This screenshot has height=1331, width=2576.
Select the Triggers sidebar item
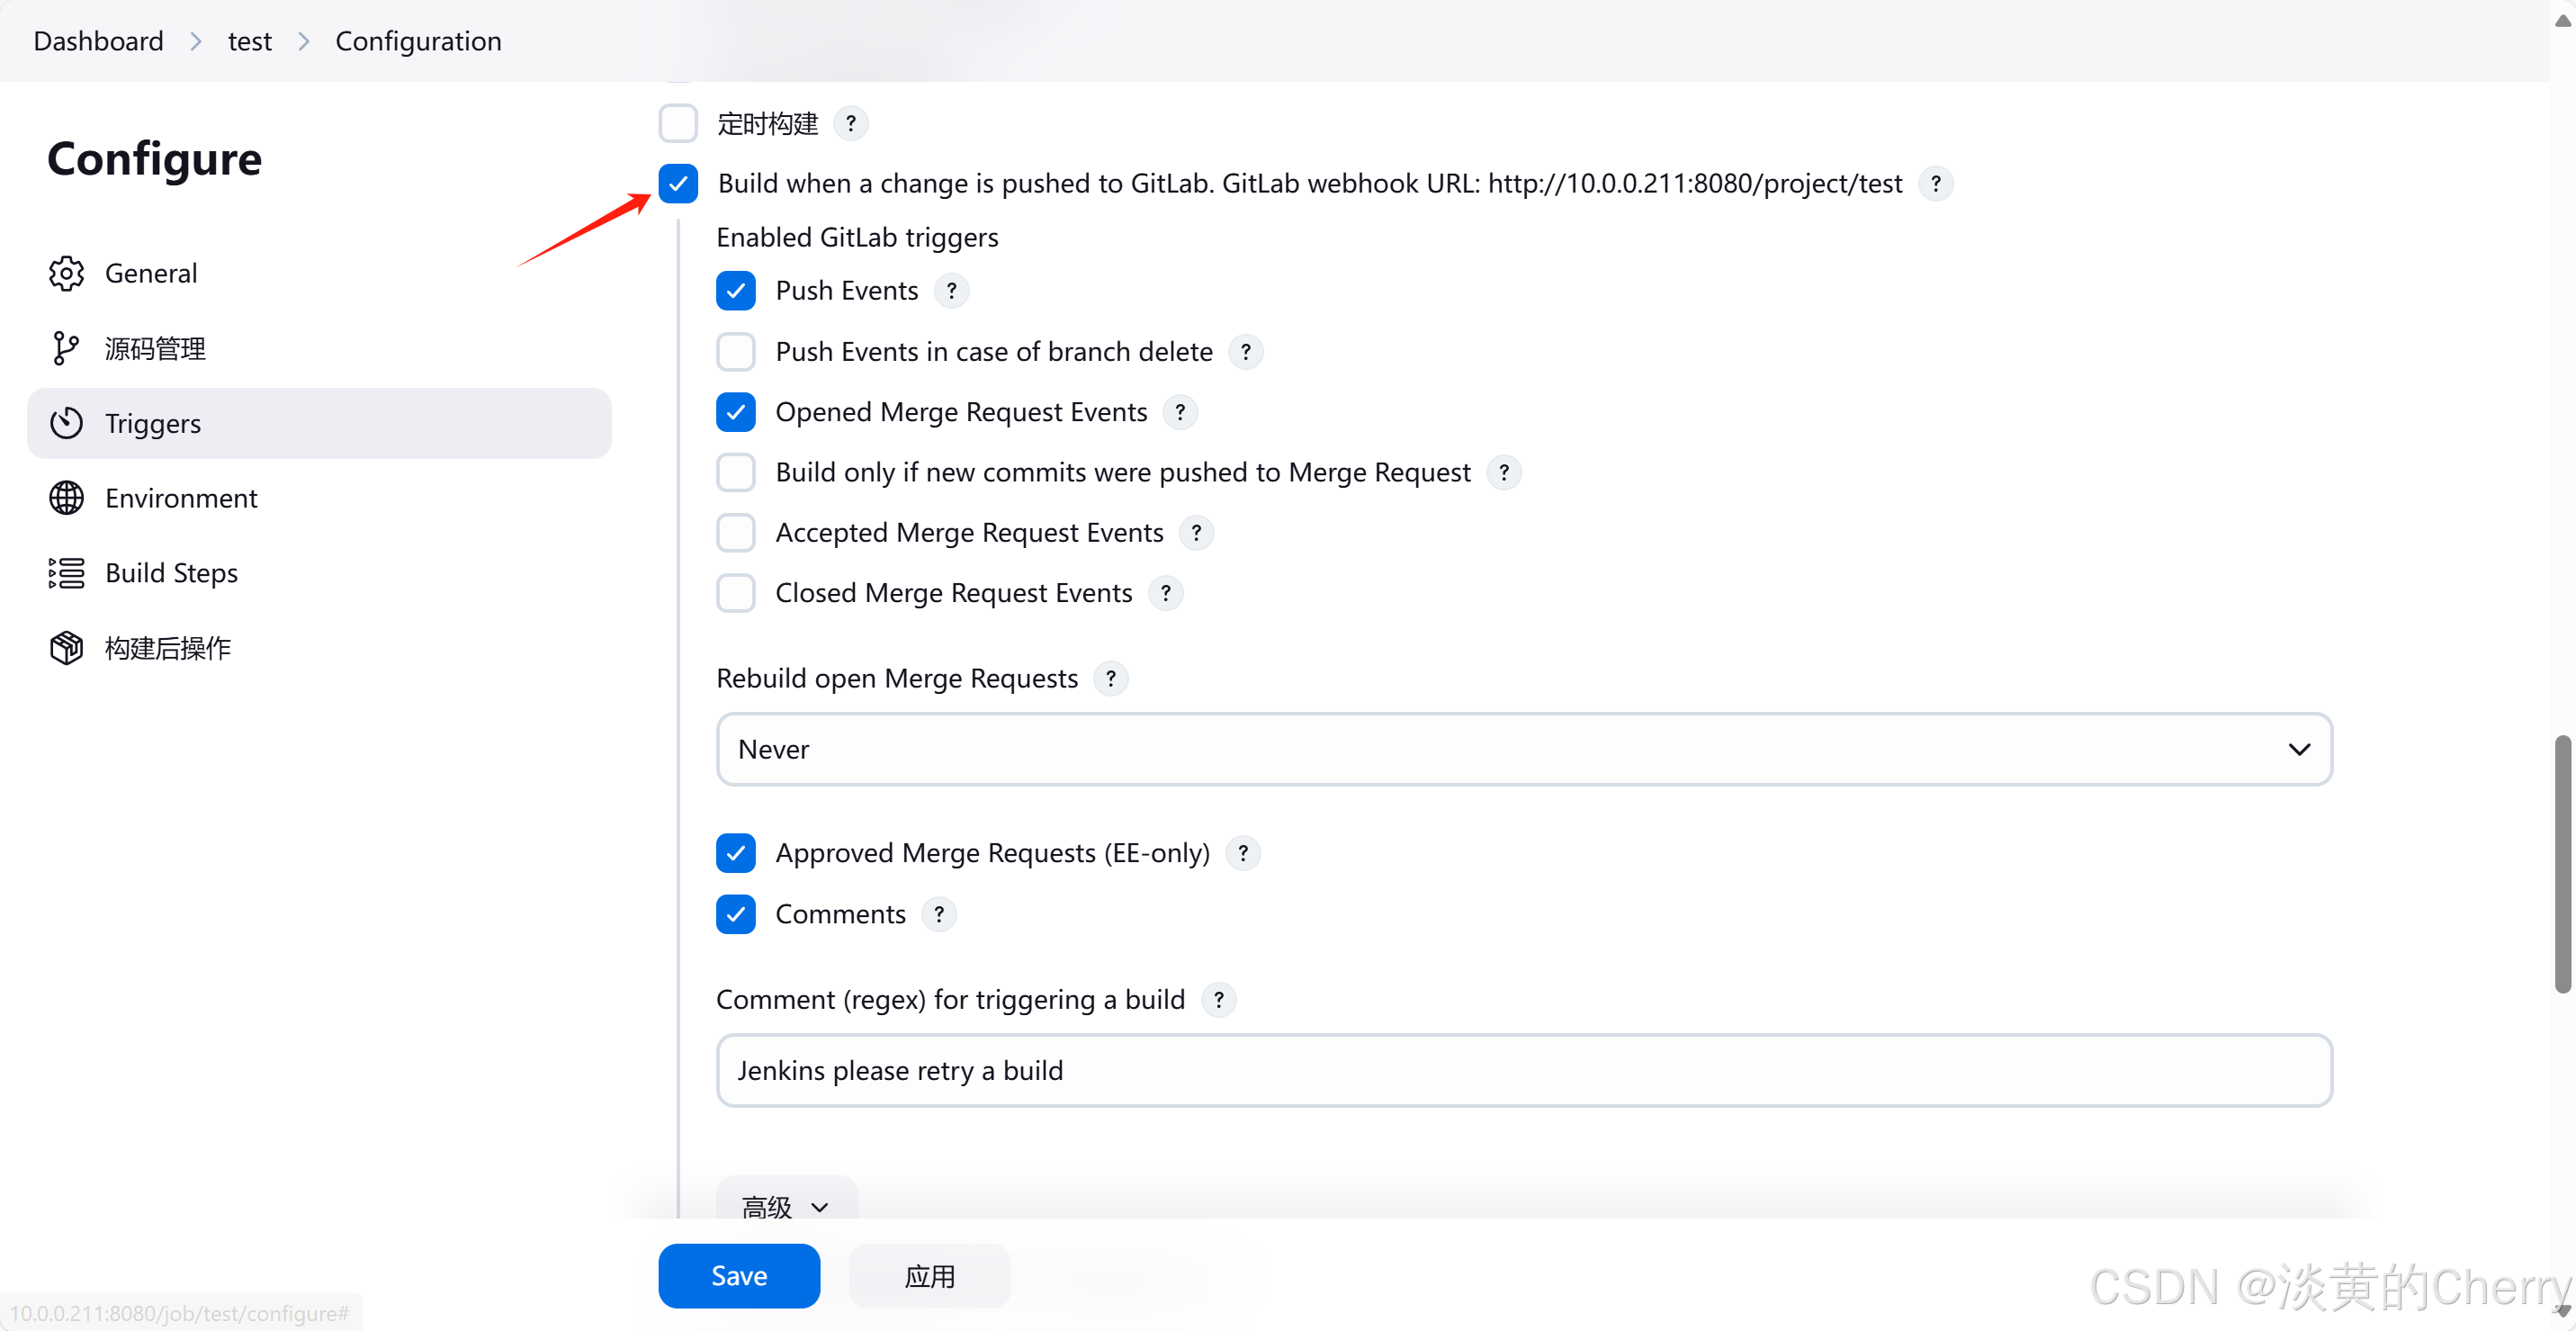[319, 423]
